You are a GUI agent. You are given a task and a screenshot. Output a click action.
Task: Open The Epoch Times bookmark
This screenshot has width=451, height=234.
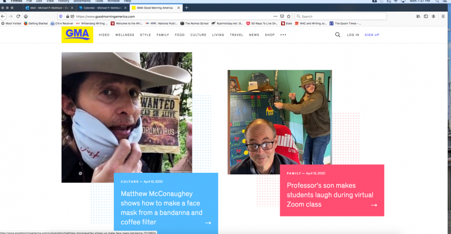coord(345,24)
